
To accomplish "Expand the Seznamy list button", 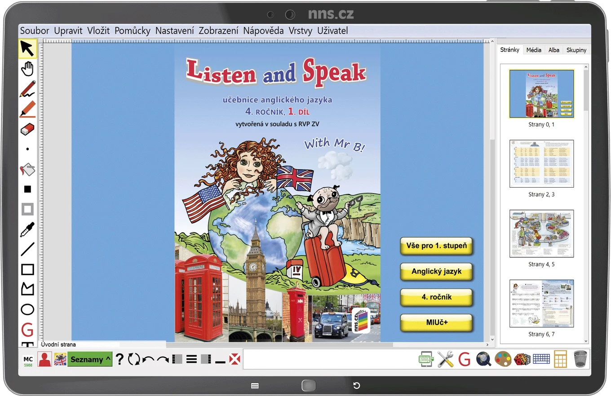I will tap(90, 359).
